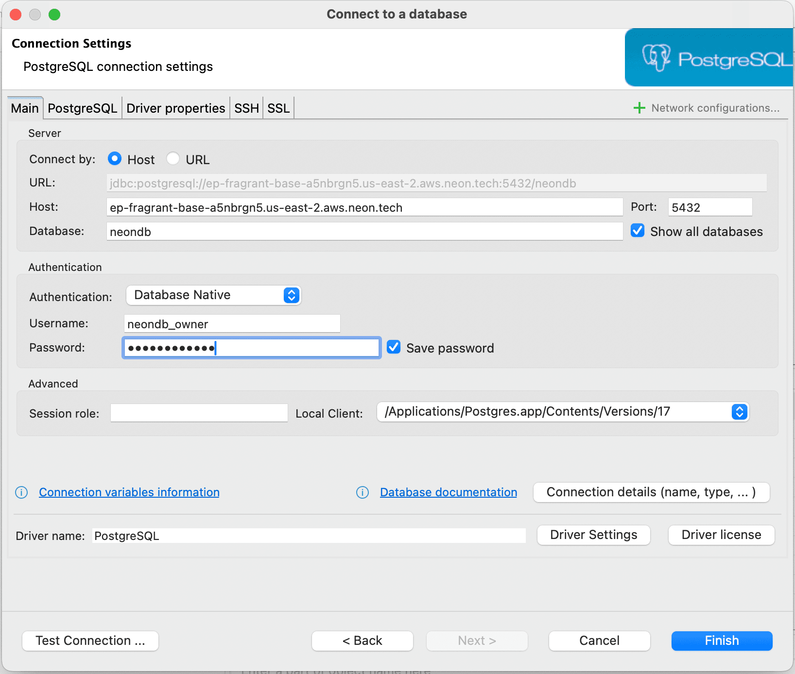
Task: Open the PostgreSQL settings tab
Action: (82, 107)
